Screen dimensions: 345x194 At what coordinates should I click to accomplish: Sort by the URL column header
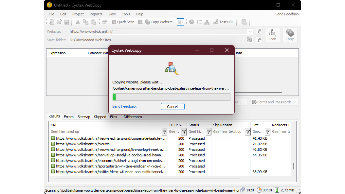108,125
